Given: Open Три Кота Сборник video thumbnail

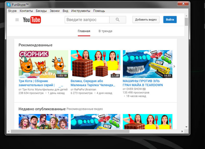Looking at the screenshot, I should coord(43,64).
